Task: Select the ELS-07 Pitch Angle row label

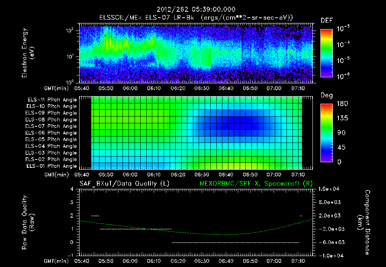Action: [51, 126]
